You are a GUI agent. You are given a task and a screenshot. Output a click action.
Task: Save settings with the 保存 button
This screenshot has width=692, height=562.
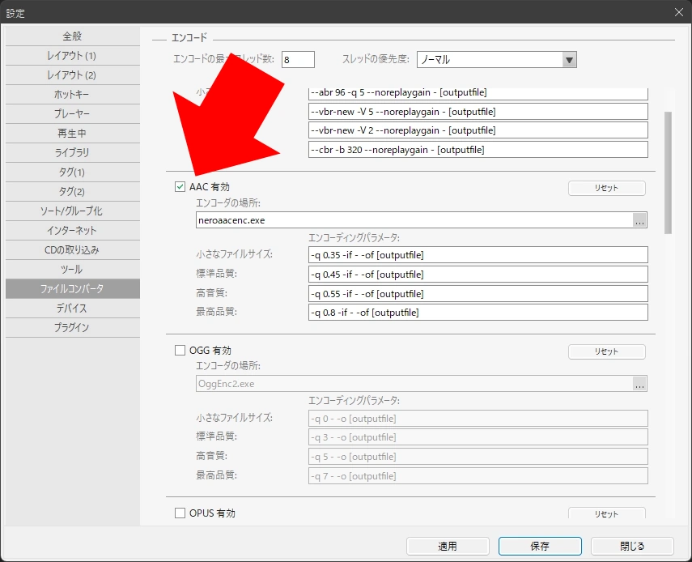(539, 546)
